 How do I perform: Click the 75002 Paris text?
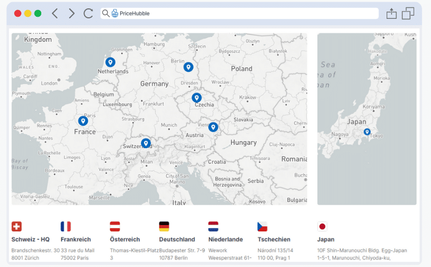click(75, 258)
